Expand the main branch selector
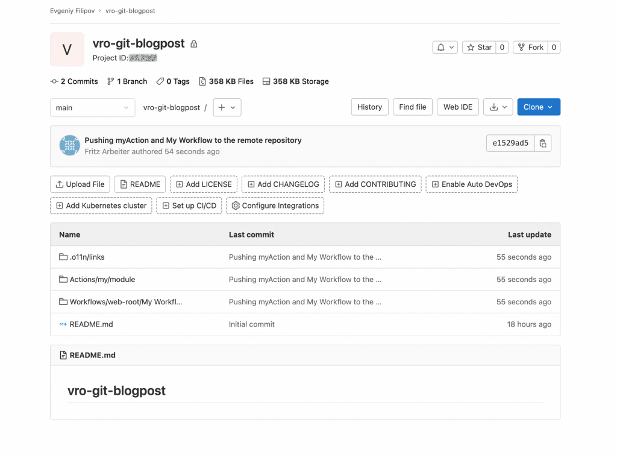Viewport: 617px width, 458px height. click(92, 107)
